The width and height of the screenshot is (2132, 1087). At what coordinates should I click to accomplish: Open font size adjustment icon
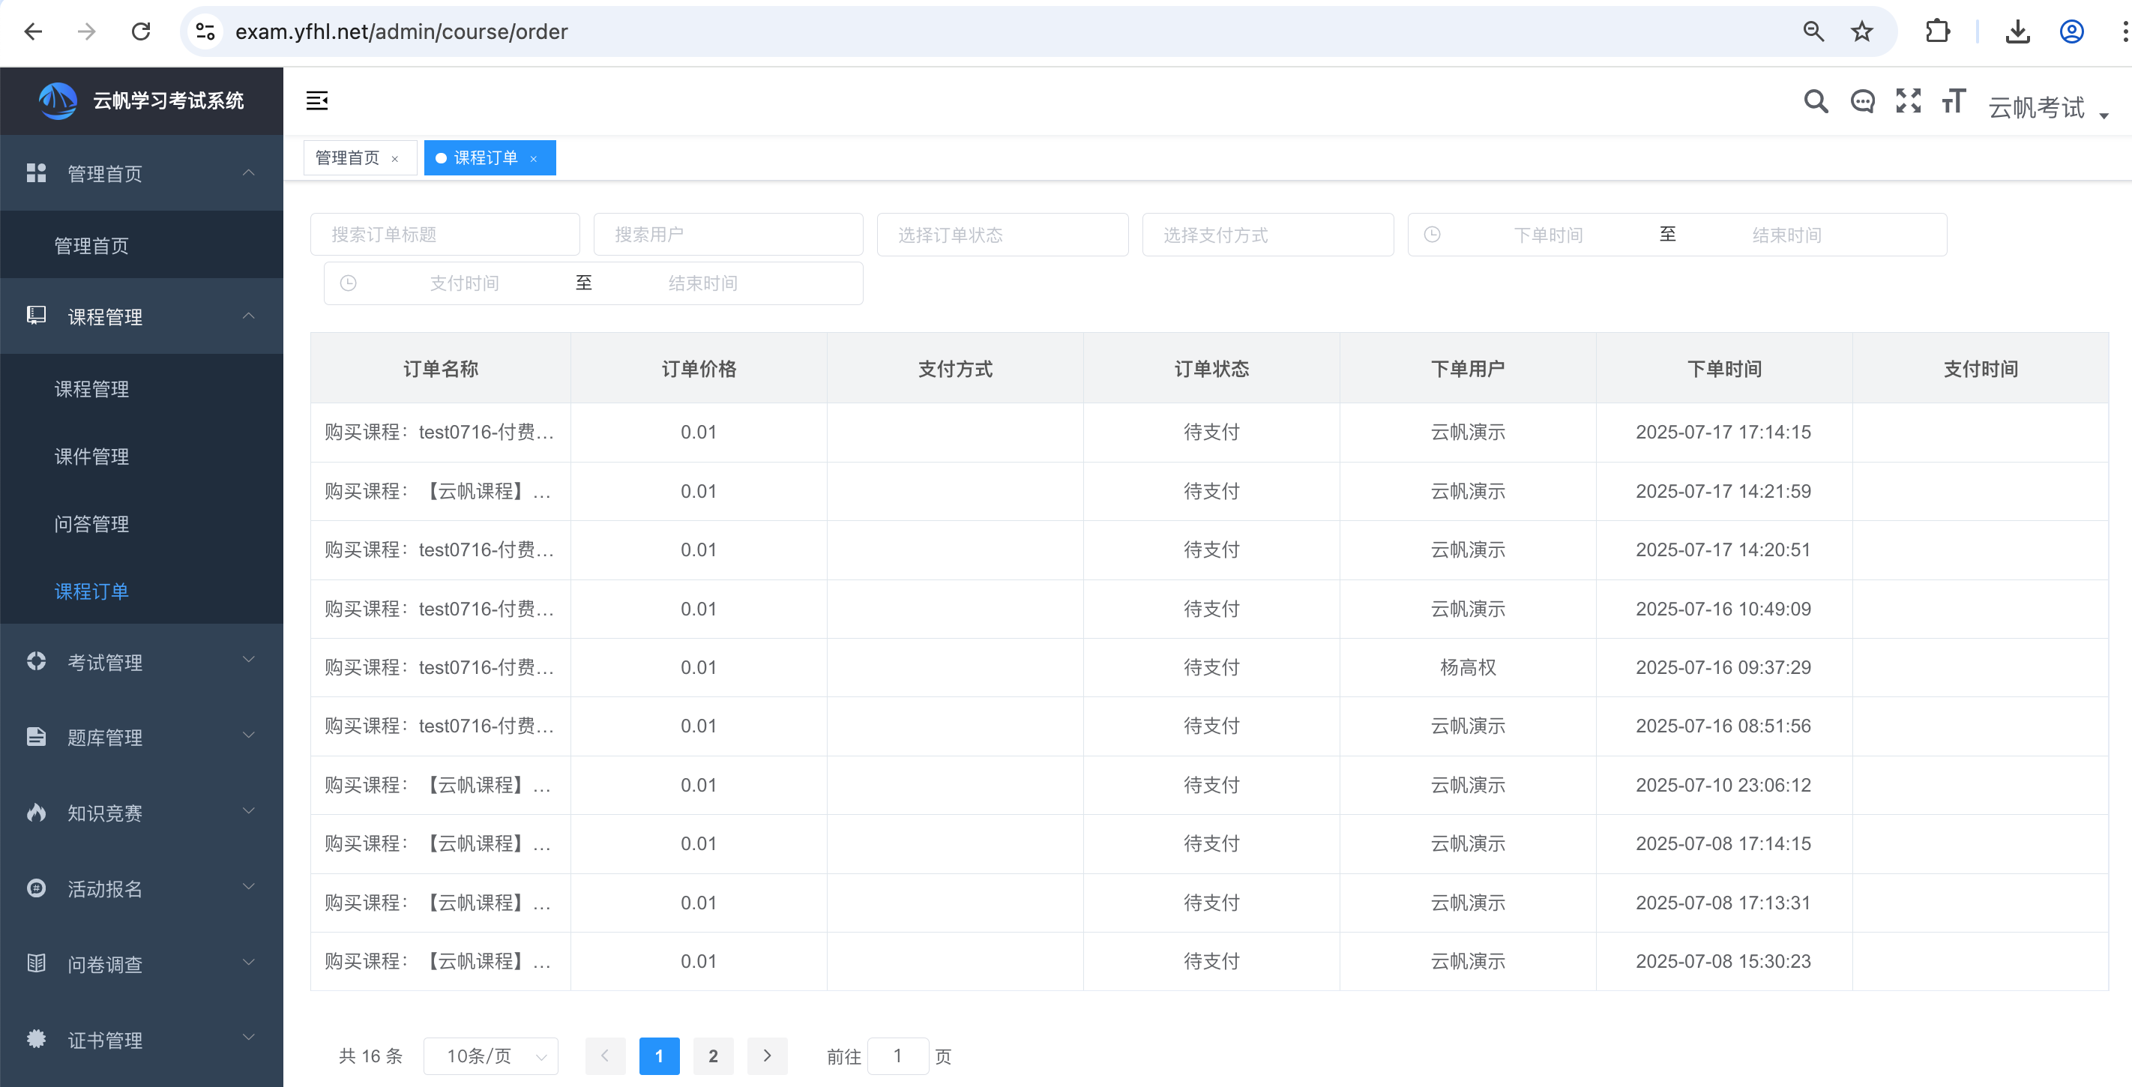tap(1954, 101)
